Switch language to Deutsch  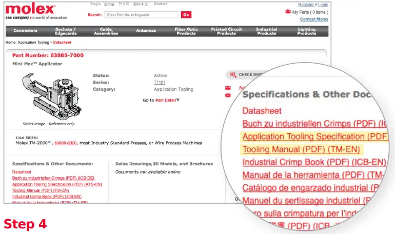(160, 4)
